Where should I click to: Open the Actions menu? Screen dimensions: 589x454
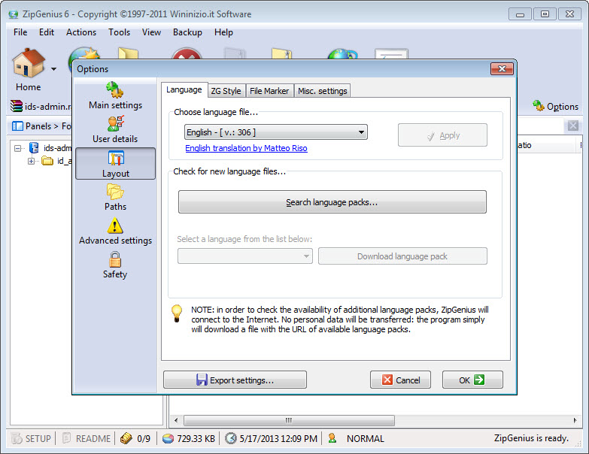81,32
